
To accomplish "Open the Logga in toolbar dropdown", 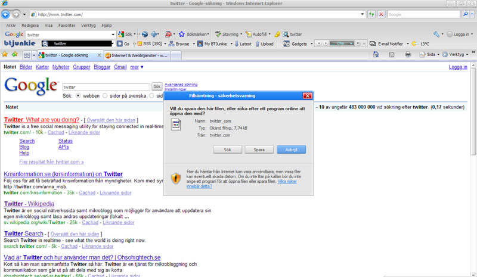I will tap(472, 35).
